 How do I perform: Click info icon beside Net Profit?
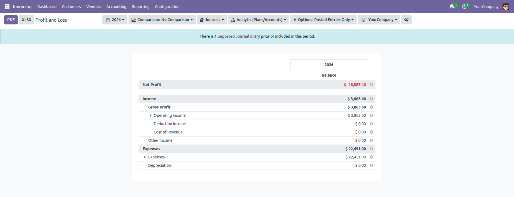(x=371, y=85)
